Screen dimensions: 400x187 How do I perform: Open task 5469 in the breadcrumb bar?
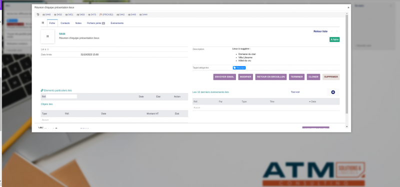tap(80, 15)
